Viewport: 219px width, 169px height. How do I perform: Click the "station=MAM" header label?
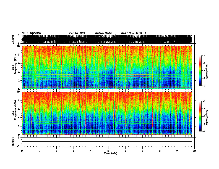(x=103, y=33)
